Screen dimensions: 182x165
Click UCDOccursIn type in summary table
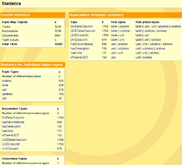coord(80,35)
